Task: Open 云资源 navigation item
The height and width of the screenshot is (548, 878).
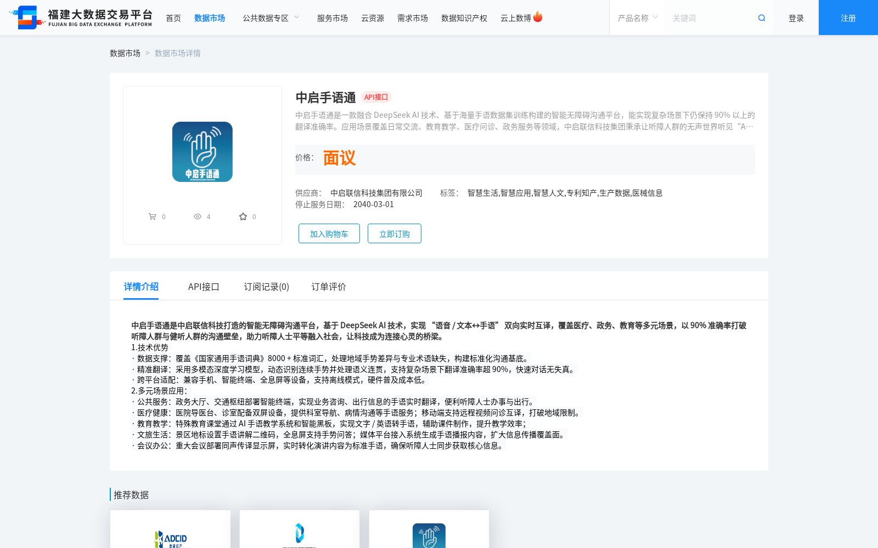Action: 373,18
